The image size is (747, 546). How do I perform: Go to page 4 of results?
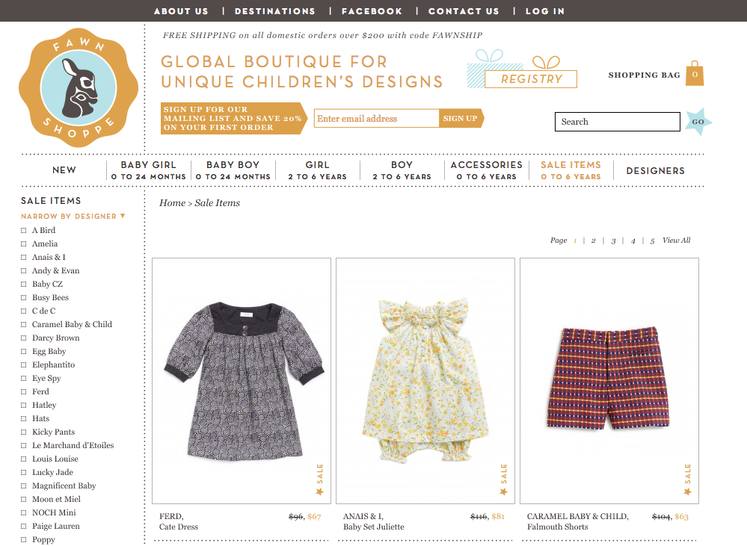633,241
